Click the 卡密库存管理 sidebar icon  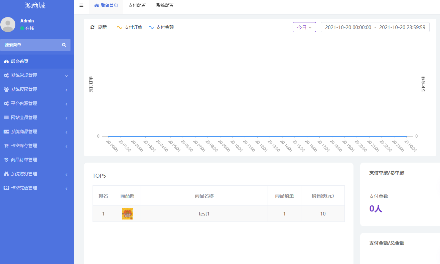point(6,146)
